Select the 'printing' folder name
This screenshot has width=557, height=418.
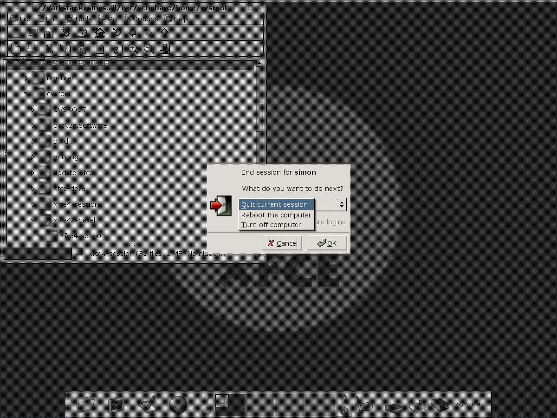pyautogui.click(x=66, y=157)
